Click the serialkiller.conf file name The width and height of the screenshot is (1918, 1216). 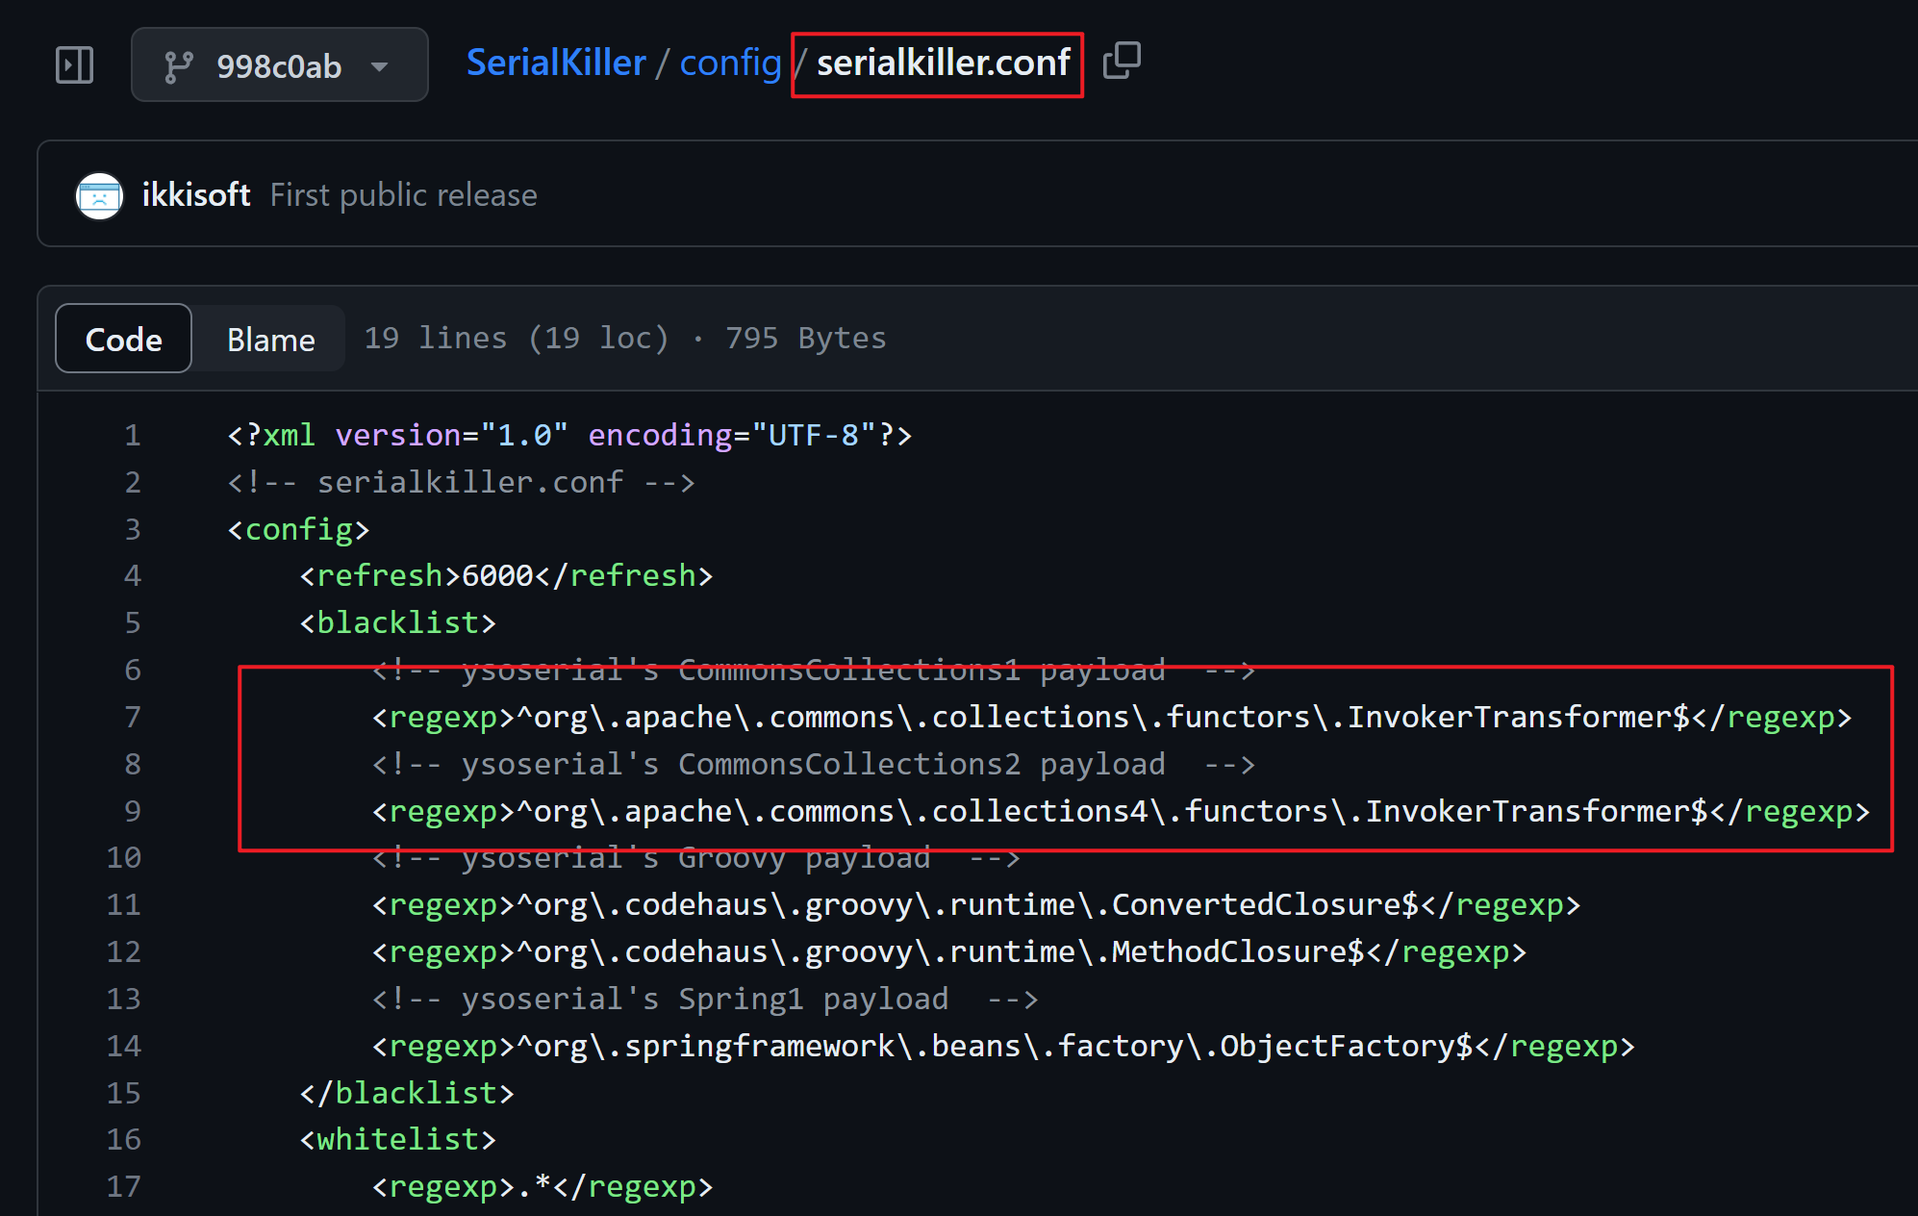(943, 63)
